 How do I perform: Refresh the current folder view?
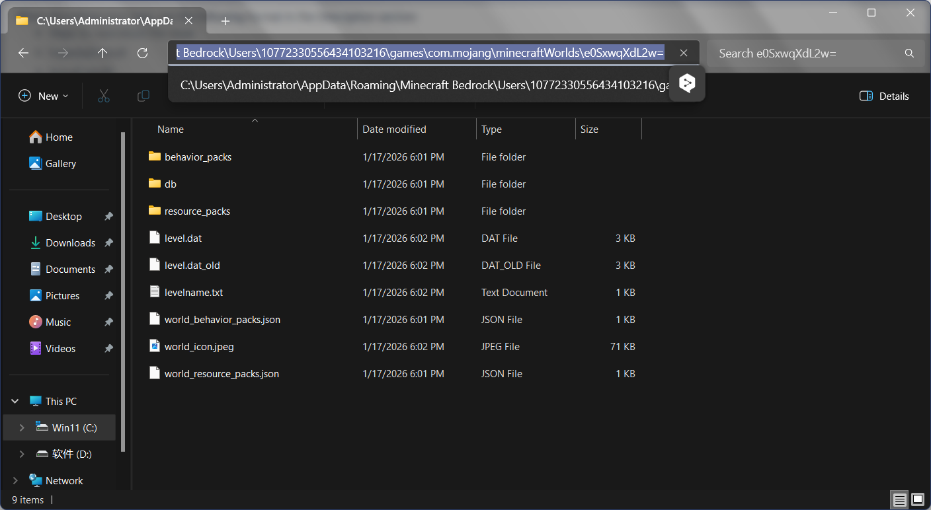pyautogui.click(x=142, y=54)
